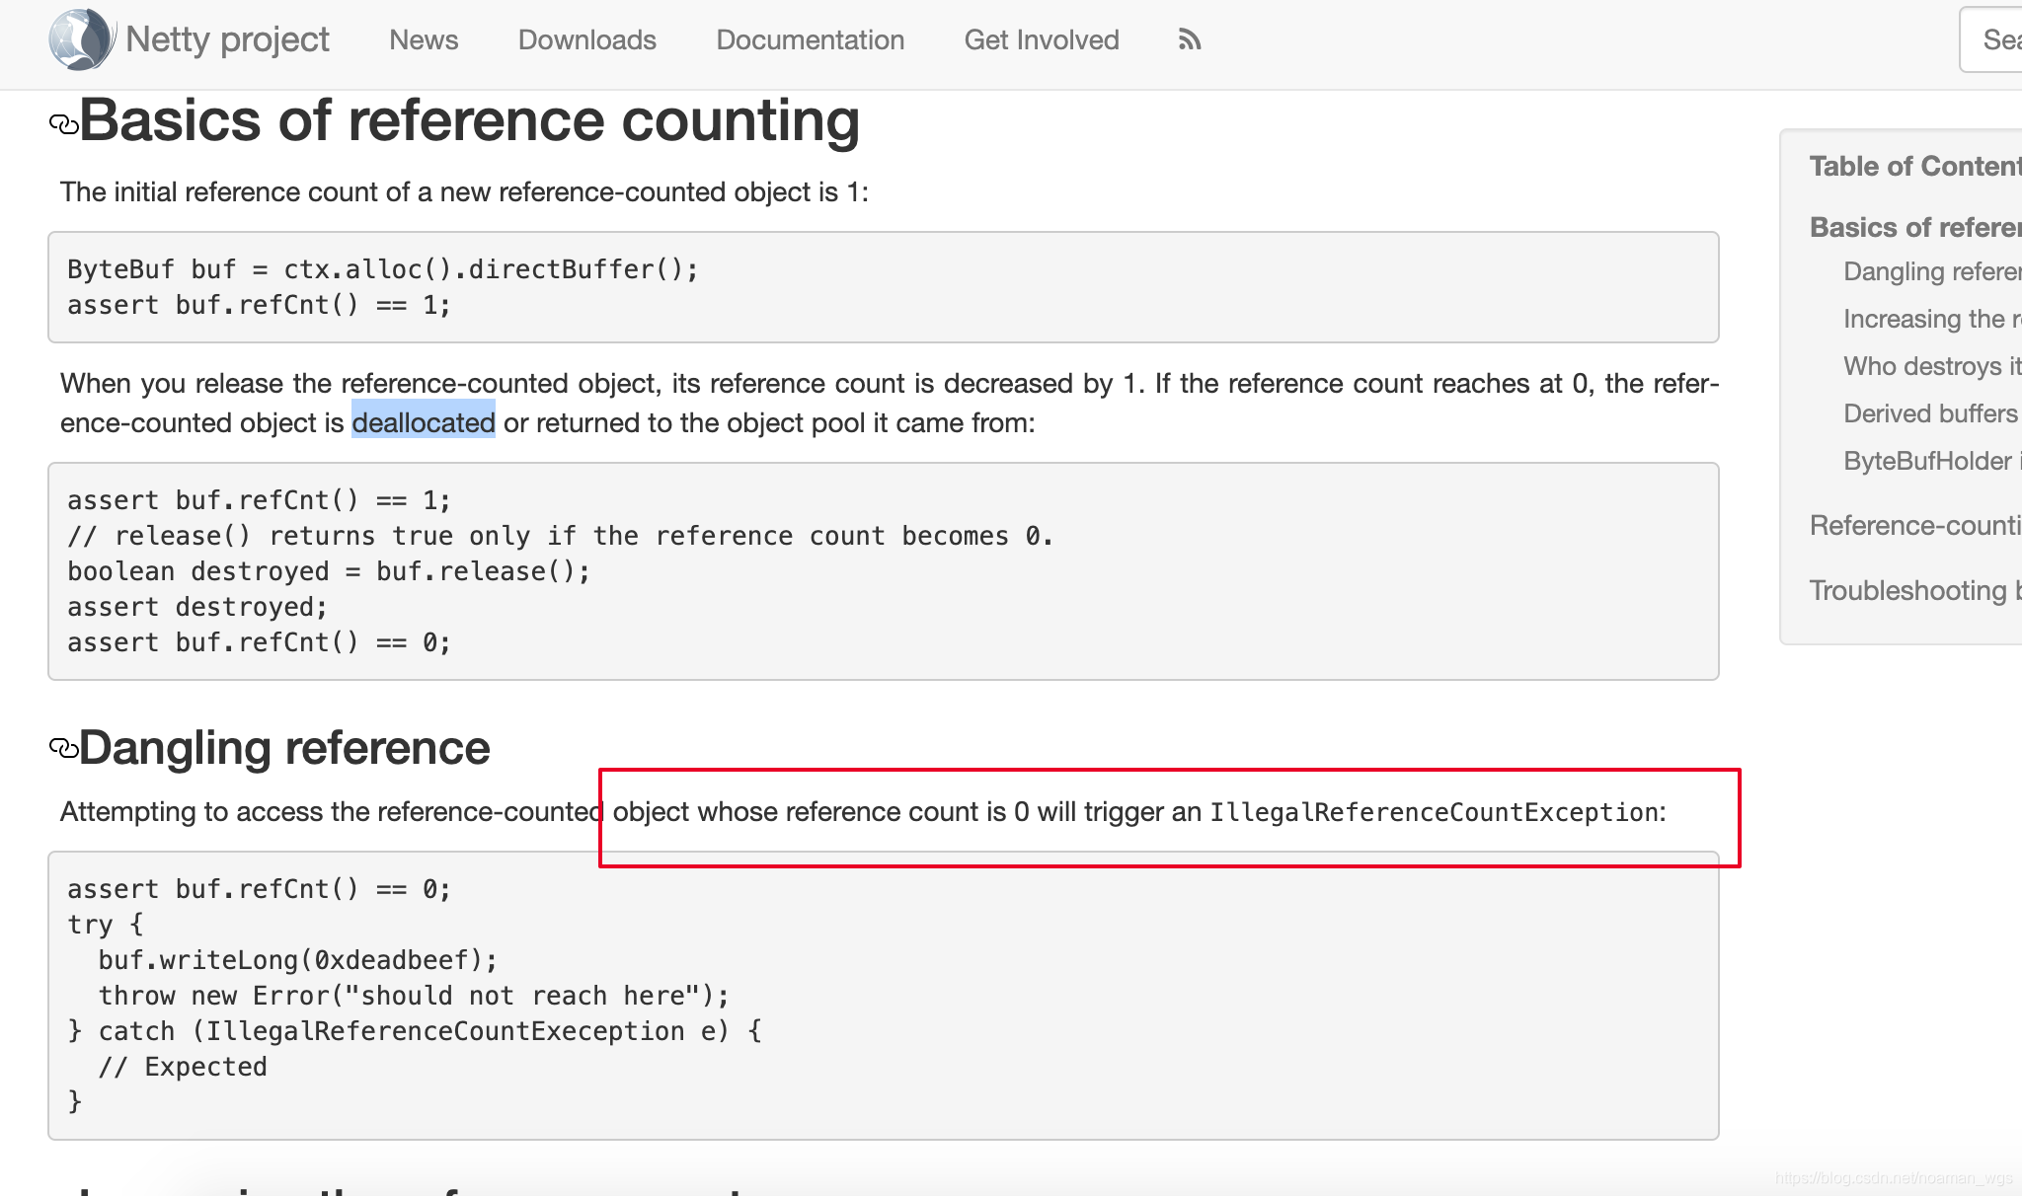Open Derived buffers in table of contents
The image size is (2022, 1196).
click(1929, 413)
